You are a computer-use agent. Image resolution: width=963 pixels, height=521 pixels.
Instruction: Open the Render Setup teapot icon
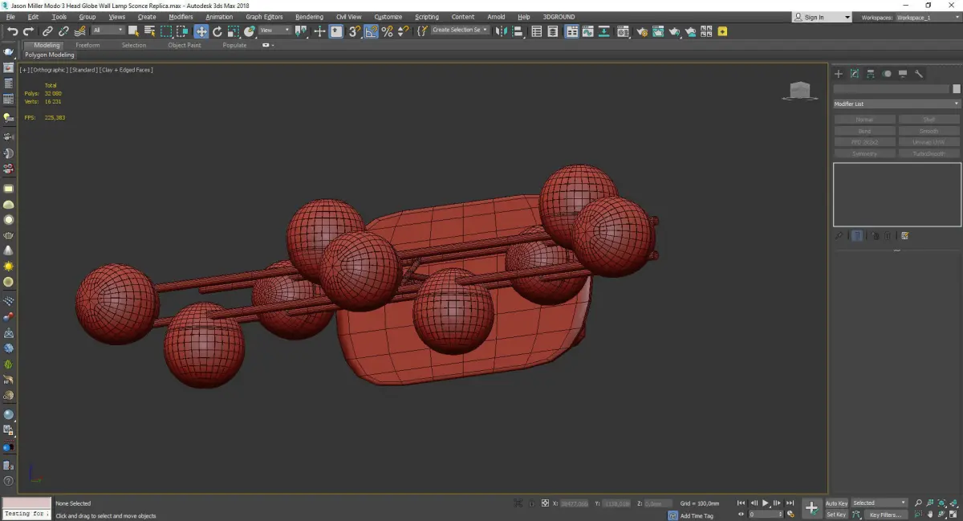[641, 31]
